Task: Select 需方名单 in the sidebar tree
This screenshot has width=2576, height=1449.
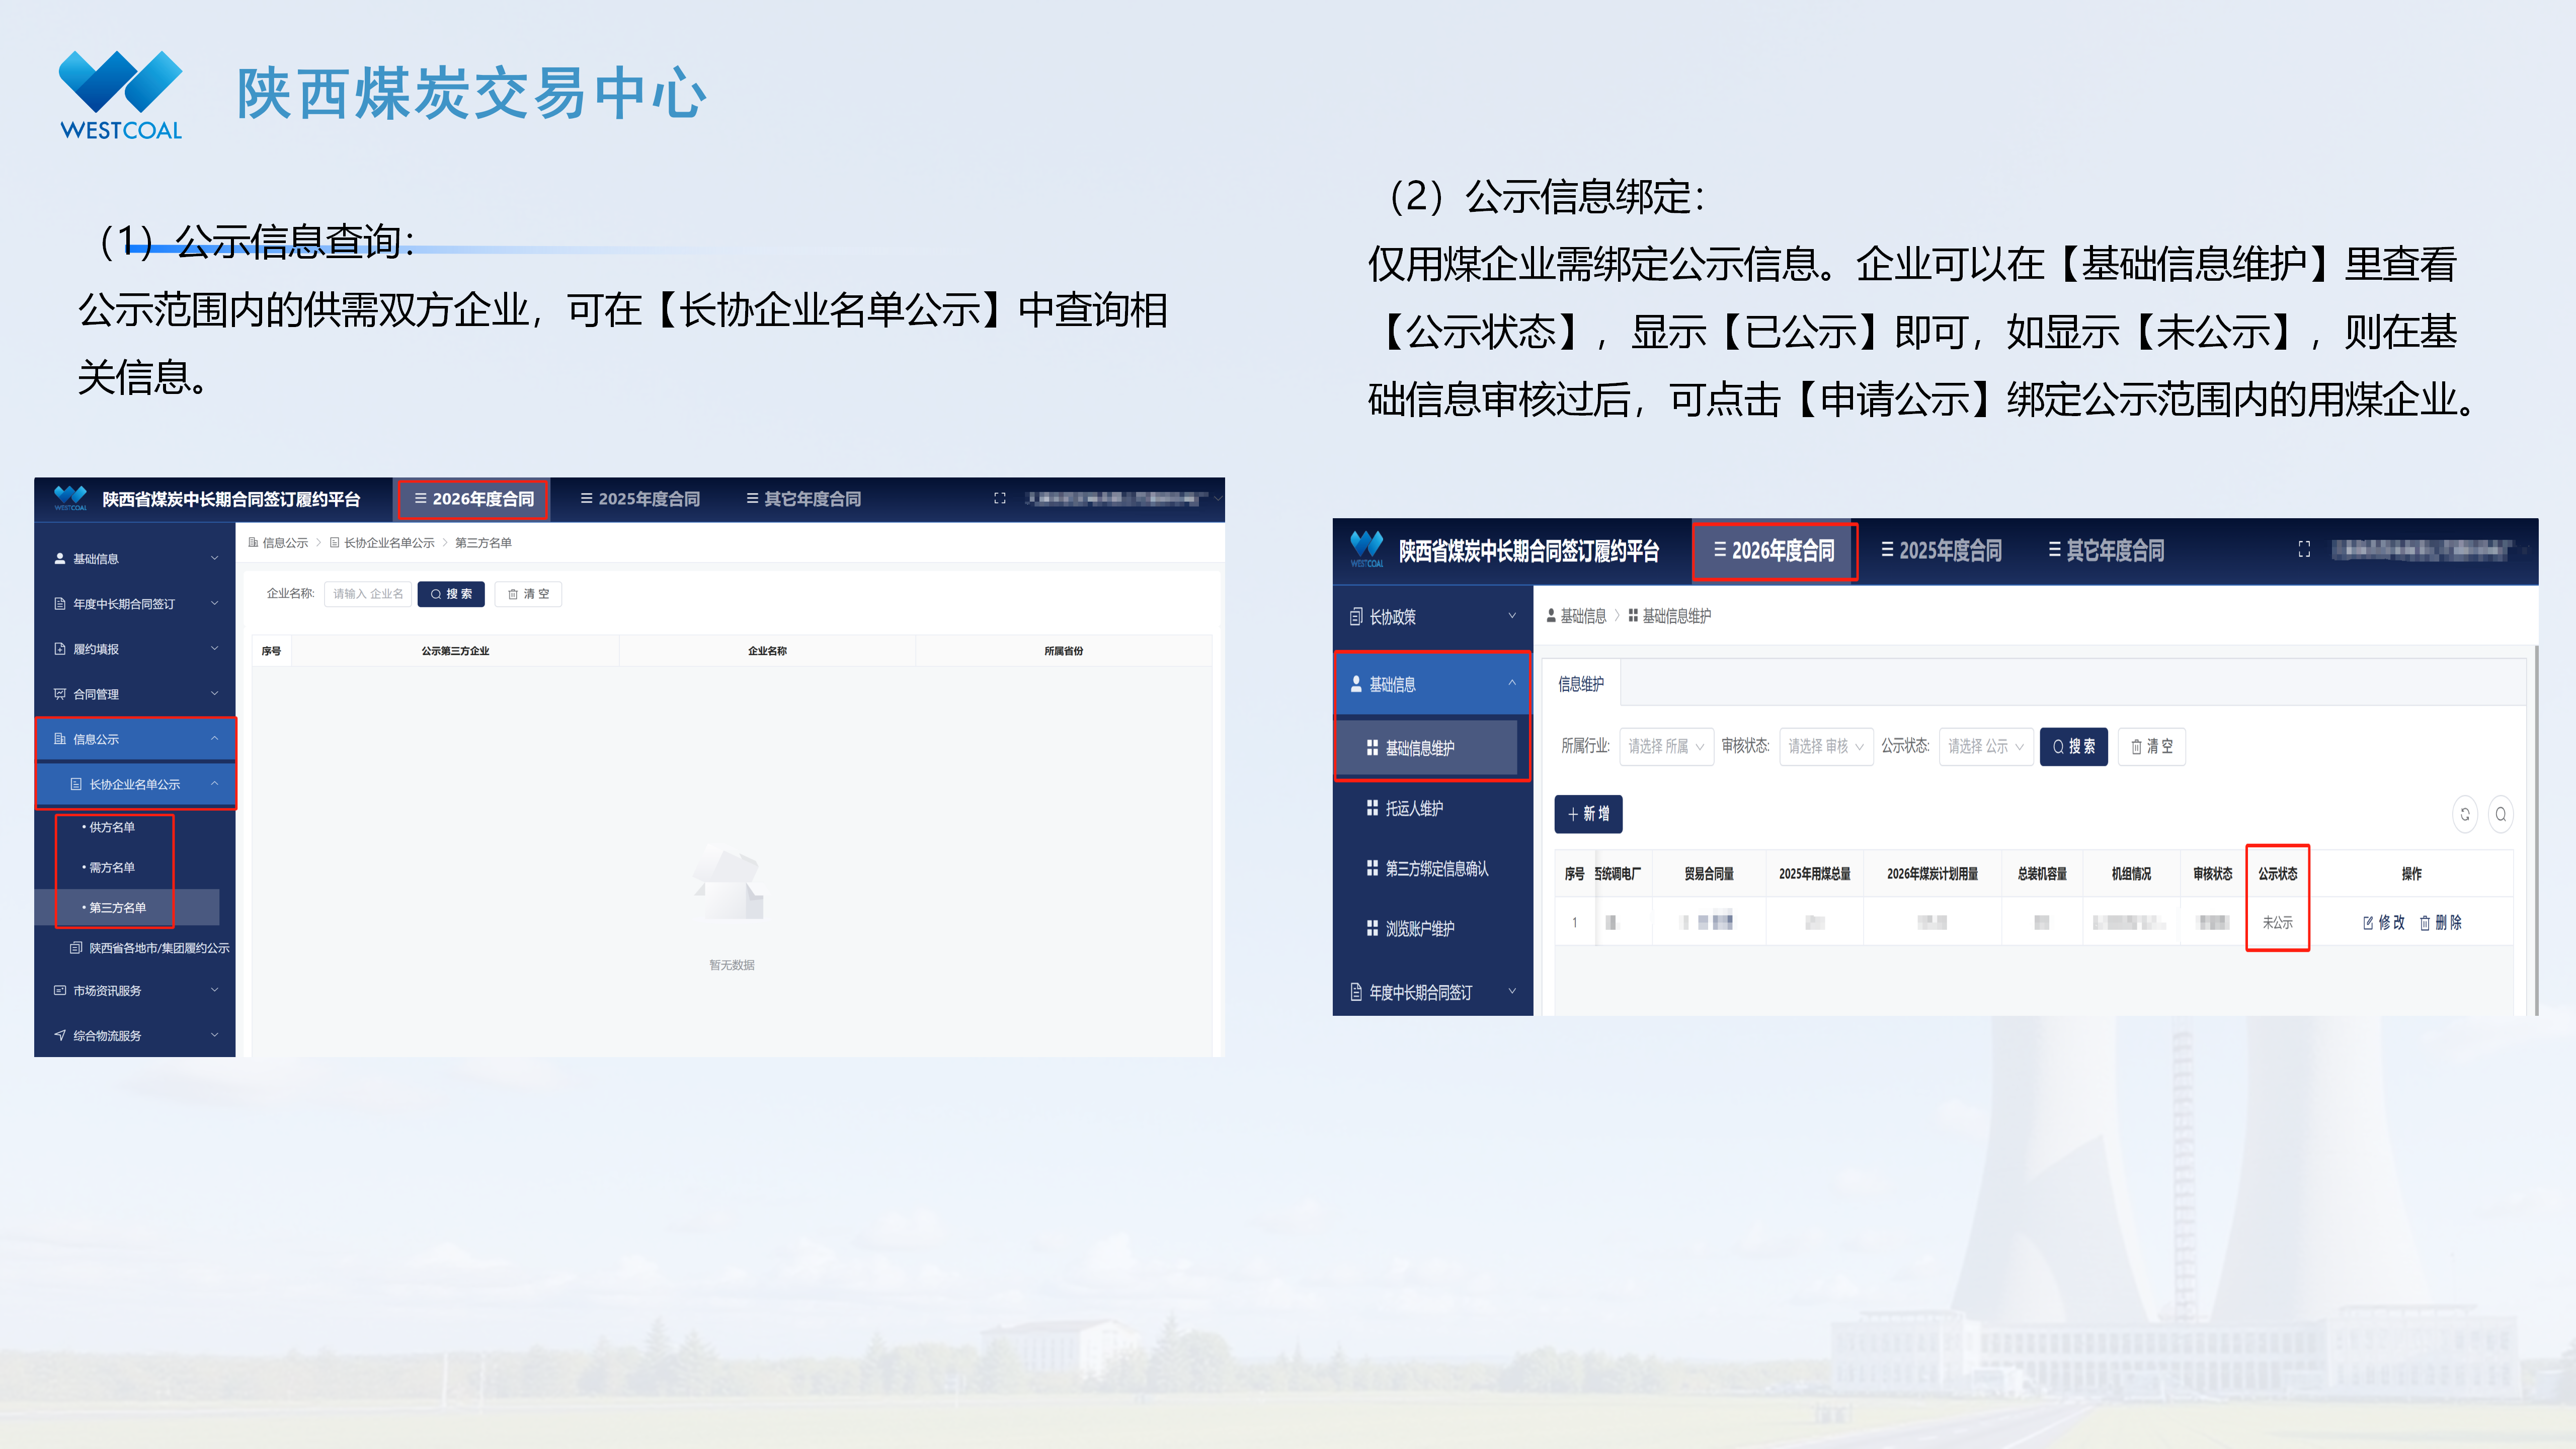Action: click(x=112, y=867)
